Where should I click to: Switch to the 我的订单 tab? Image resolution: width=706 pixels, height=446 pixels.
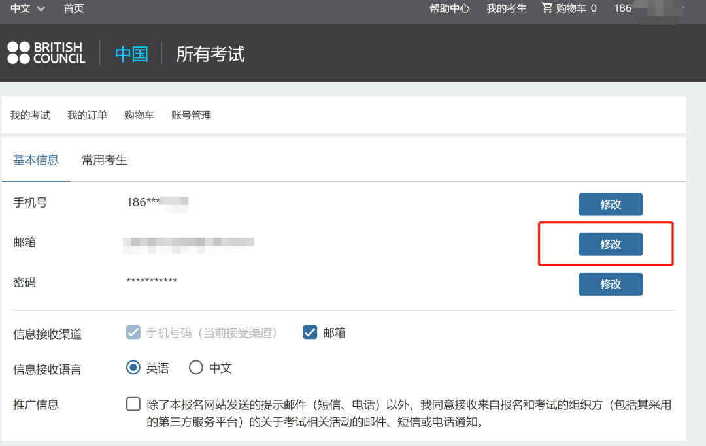[87, 114]
